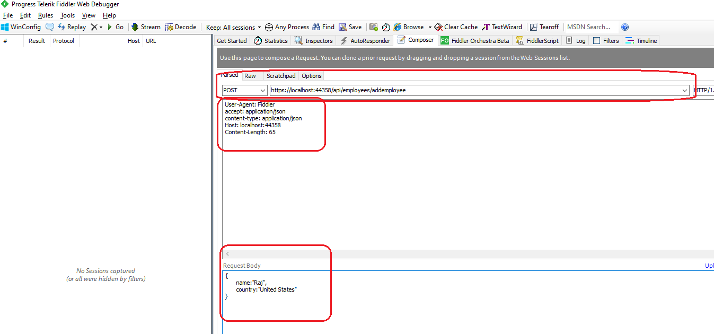Open the File menu
This screenshot has width=714, height=334.
[x=8, y=15]
